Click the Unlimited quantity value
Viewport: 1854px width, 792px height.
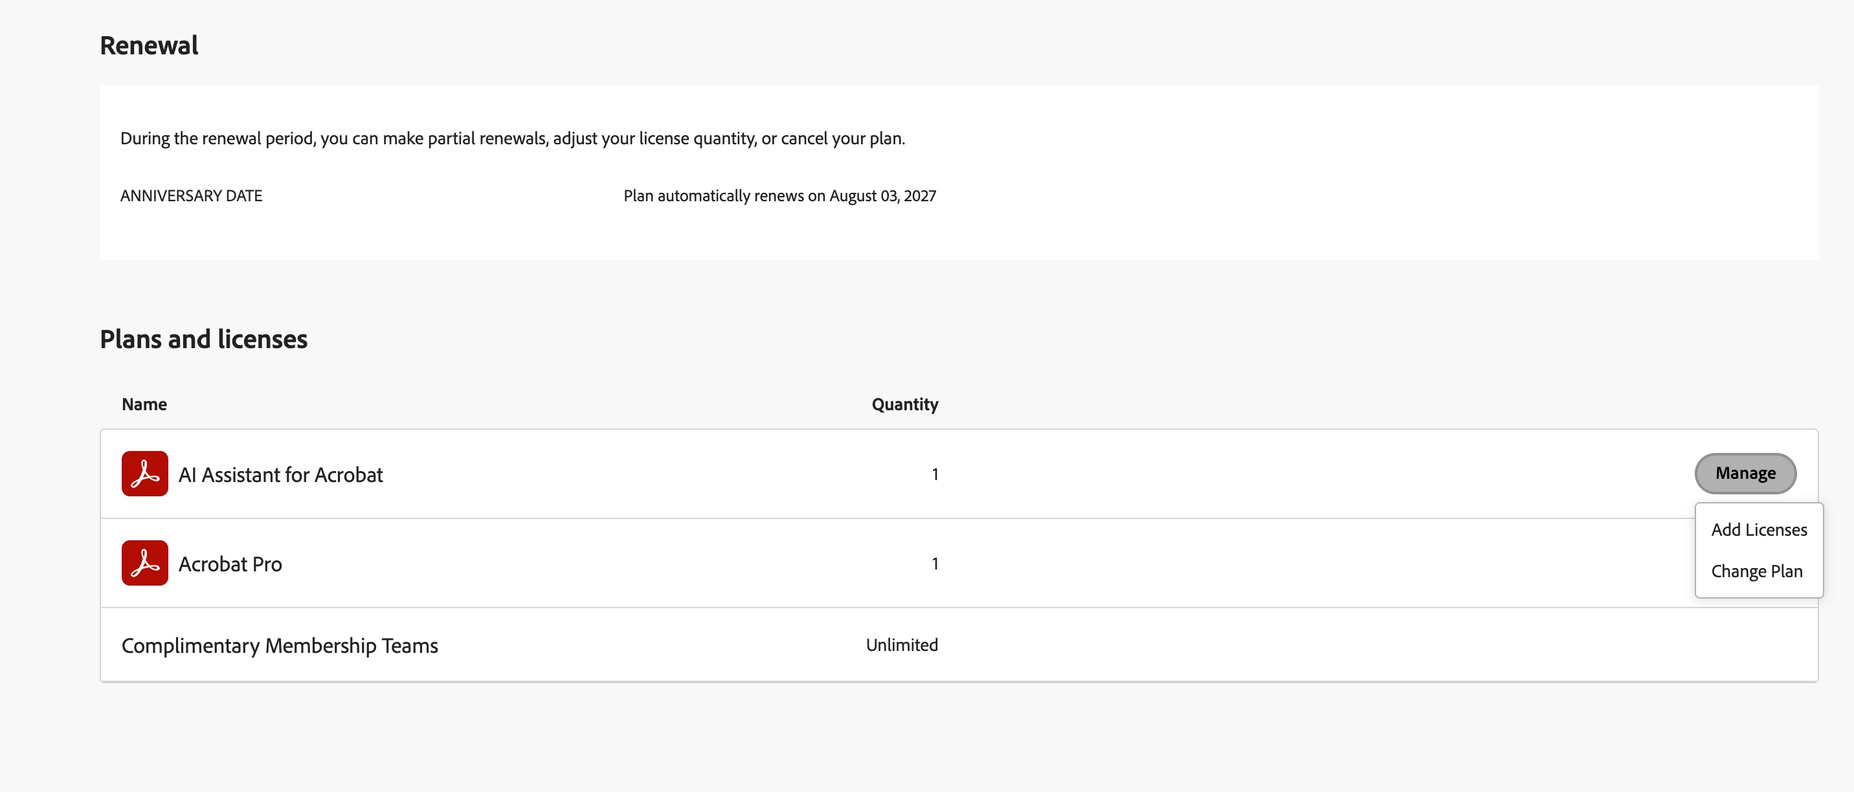(902, 644)
